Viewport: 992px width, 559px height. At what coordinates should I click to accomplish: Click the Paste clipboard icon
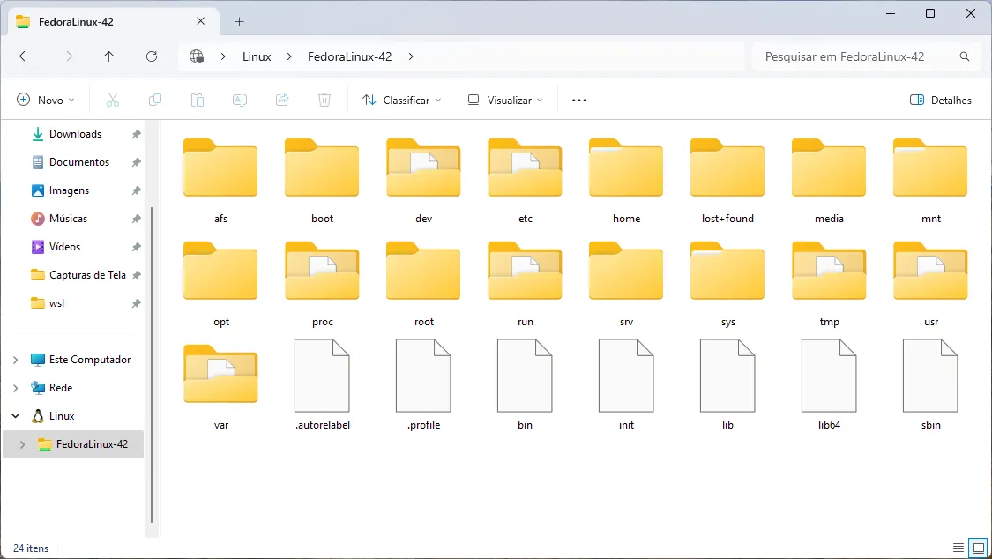[x=198, y=100]
